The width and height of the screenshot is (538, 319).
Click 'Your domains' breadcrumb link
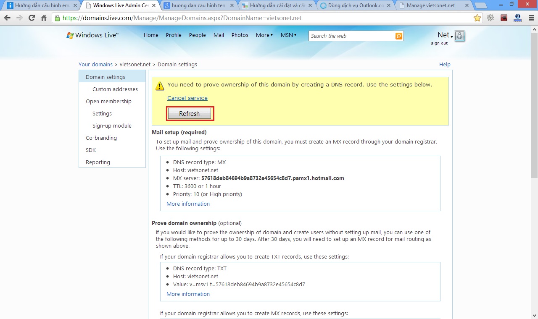(x=95, y=65)
